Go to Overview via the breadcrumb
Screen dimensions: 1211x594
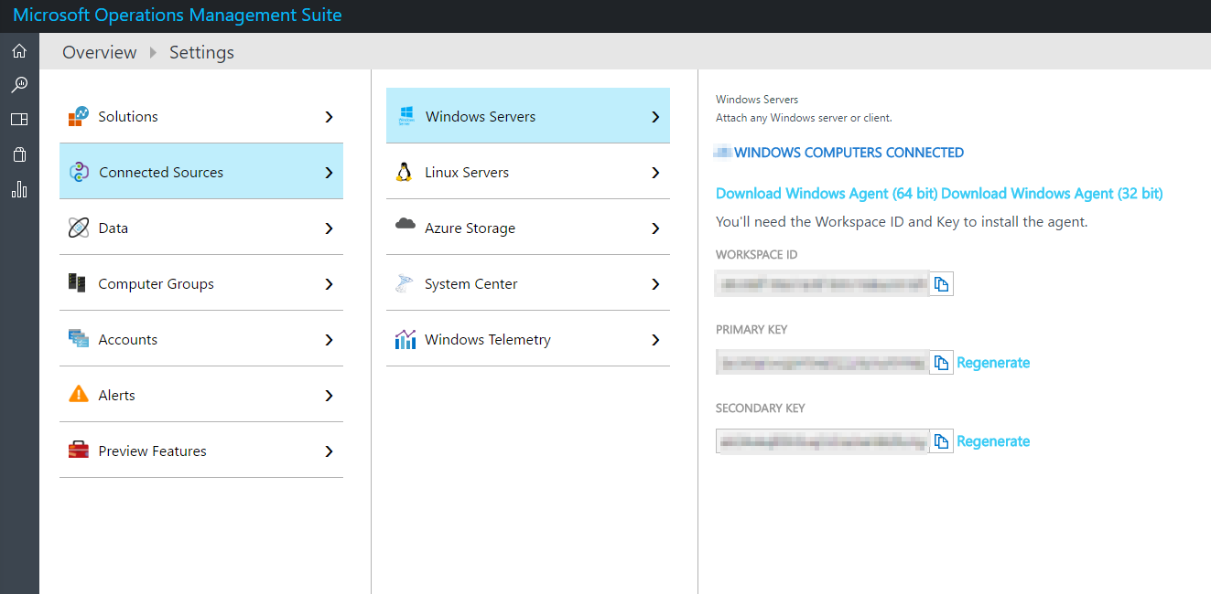[x=99, y=52]
